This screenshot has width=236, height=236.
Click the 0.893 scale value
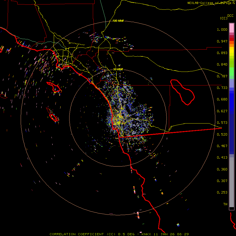[x=222, y=53]
